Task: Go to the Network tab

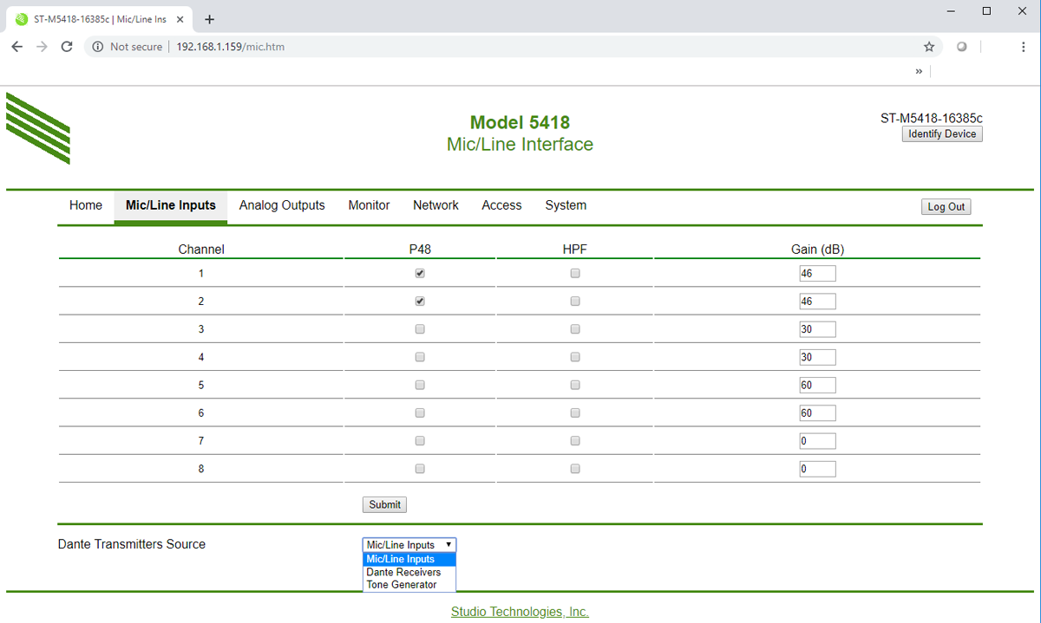Action: click(435, 205)
